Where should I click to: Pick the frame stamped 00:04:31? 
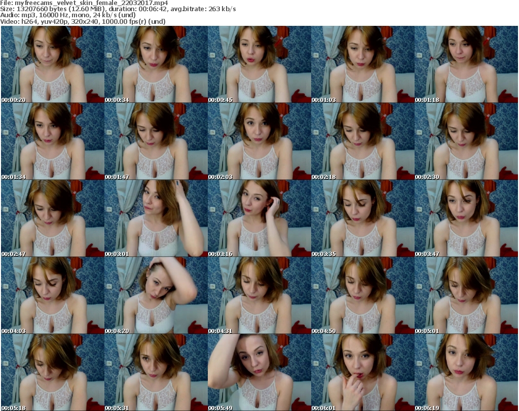tap(259, 295)
